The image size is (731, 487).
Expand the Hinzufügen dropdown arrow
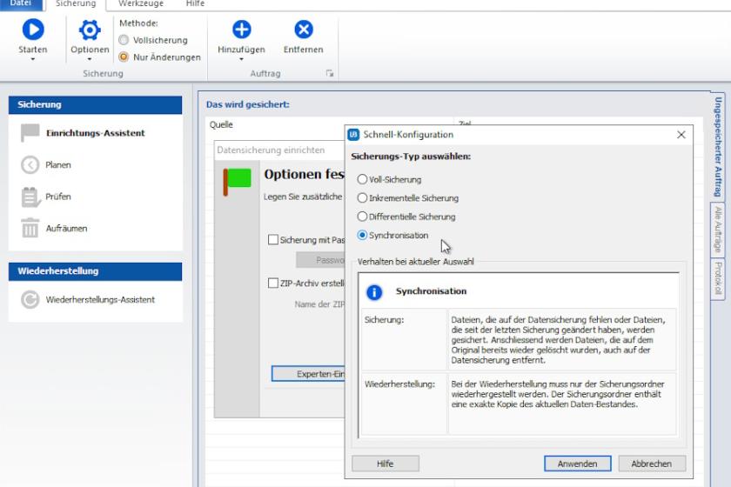point(242,59)
